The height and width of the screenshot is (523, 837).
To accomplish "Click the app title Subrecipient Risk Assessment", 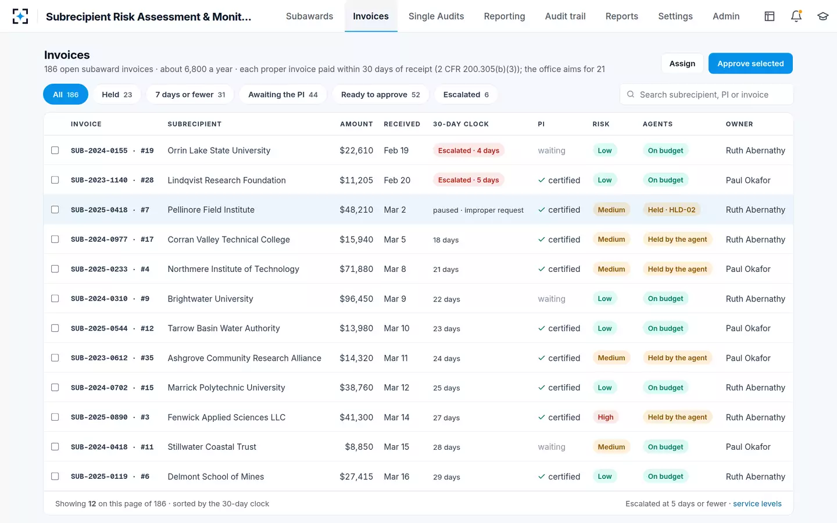I will 149,17.
